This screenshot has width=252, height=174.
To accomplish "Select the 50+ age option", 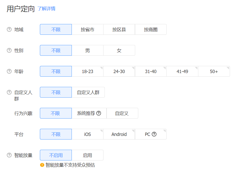I will click(214, 71).
